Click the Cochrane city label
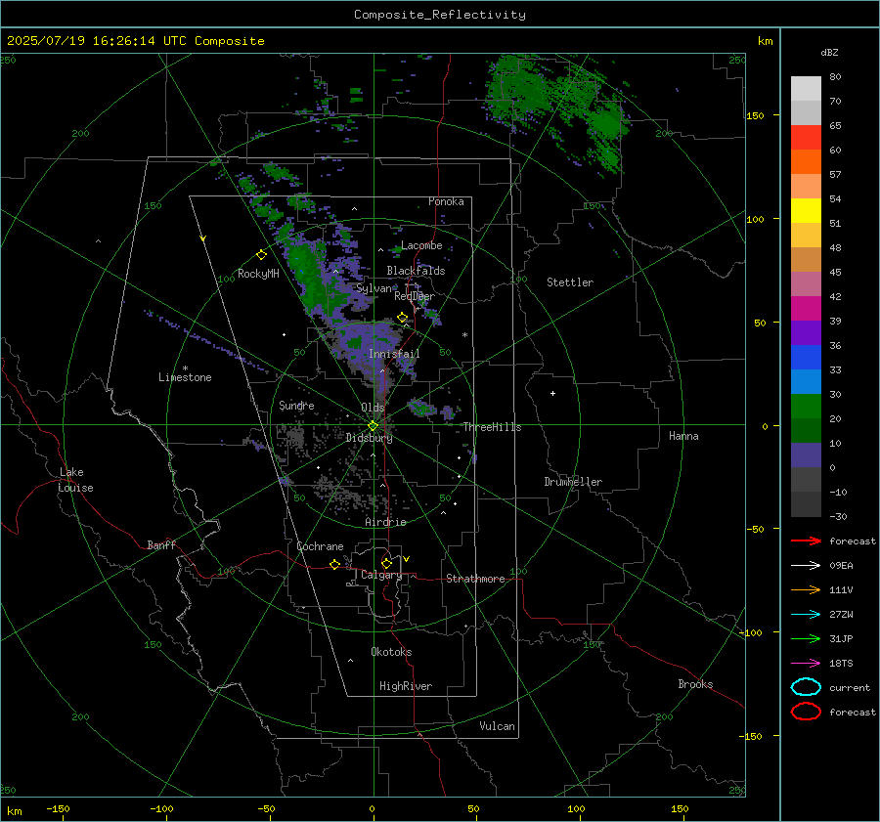 pyautogui.click(x=320, y=546)
